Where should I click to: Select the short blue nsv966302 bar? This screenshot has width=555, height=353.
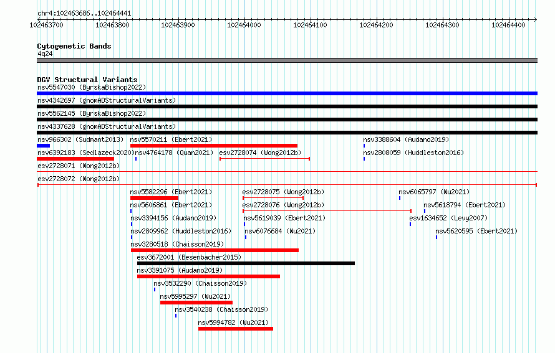[43, 146]
